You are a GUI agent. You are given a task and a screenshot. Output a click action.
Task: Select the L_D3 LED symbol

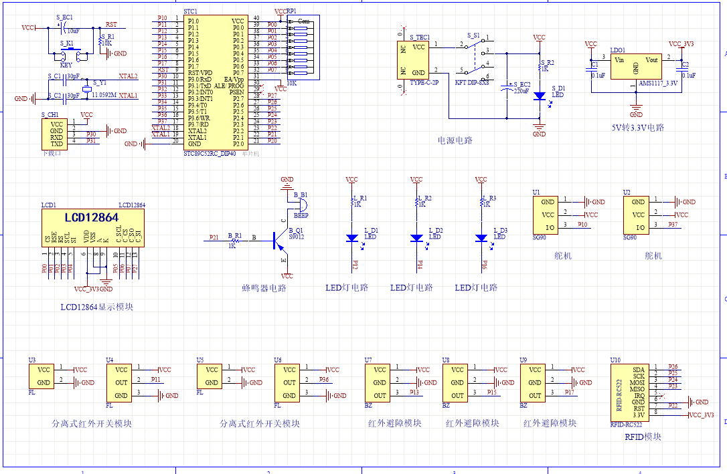(481, 237)
